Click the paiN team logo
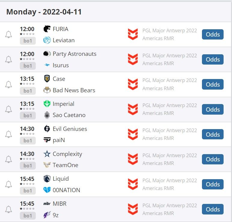The height and width of the screenshot is (222, 232). (x=47, y=140)
